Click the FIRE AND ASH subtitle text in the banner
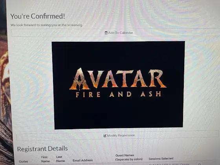The image size is (220, 165). (118, 94)
